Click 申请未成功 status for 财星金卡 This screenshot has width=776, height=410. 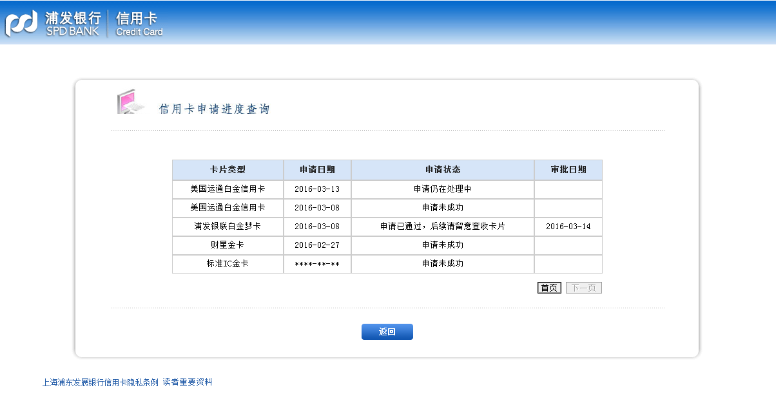443,245
